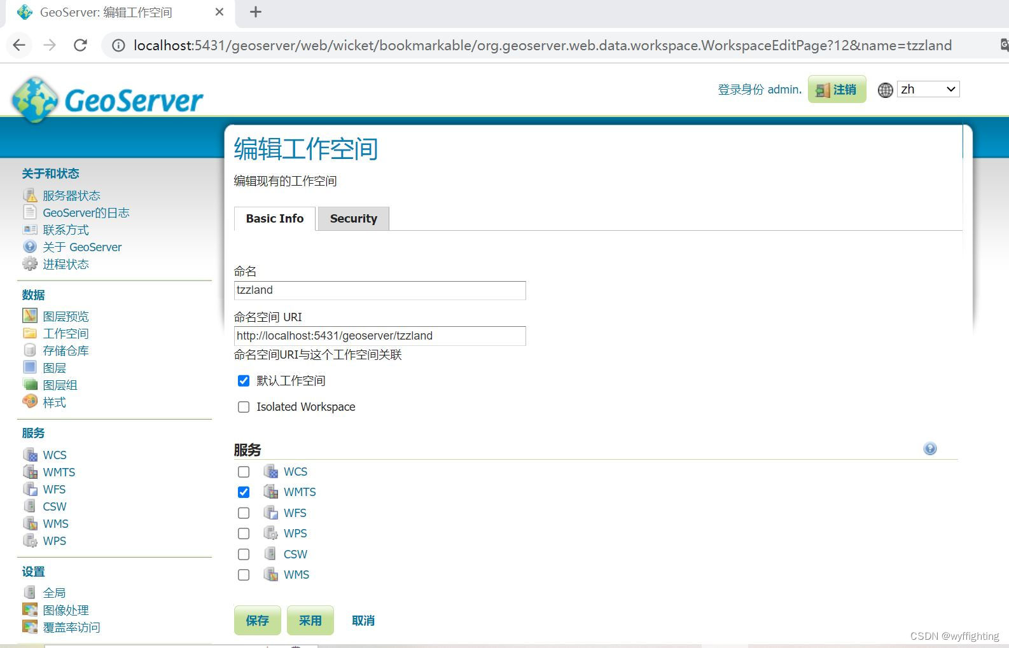Viewport: 1009px width, 648px height.
Task: Click the stores database icon
Action: pos(30,350)
